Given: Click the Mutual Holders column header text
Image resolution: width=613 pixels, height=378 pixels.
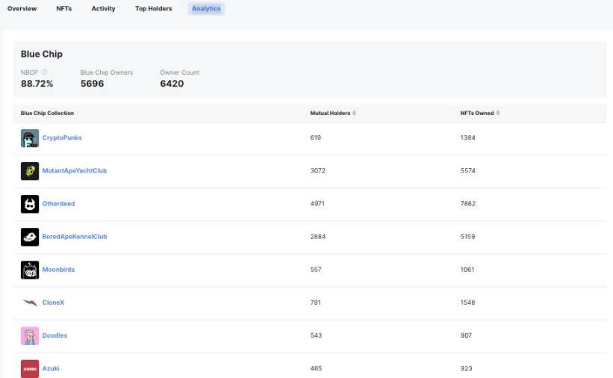Looking at the screenshot, I should [330, 113].
